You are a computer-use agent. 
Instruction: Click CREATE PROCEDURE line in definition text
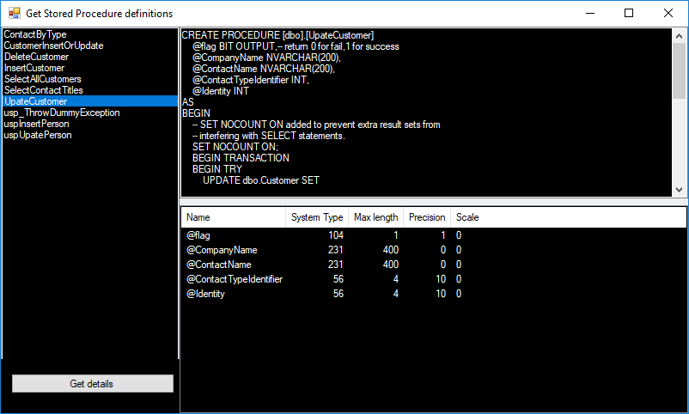coord(277,35)
